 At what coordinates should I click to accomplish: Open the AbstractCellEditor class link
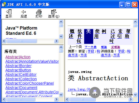[x=21, y=75]
